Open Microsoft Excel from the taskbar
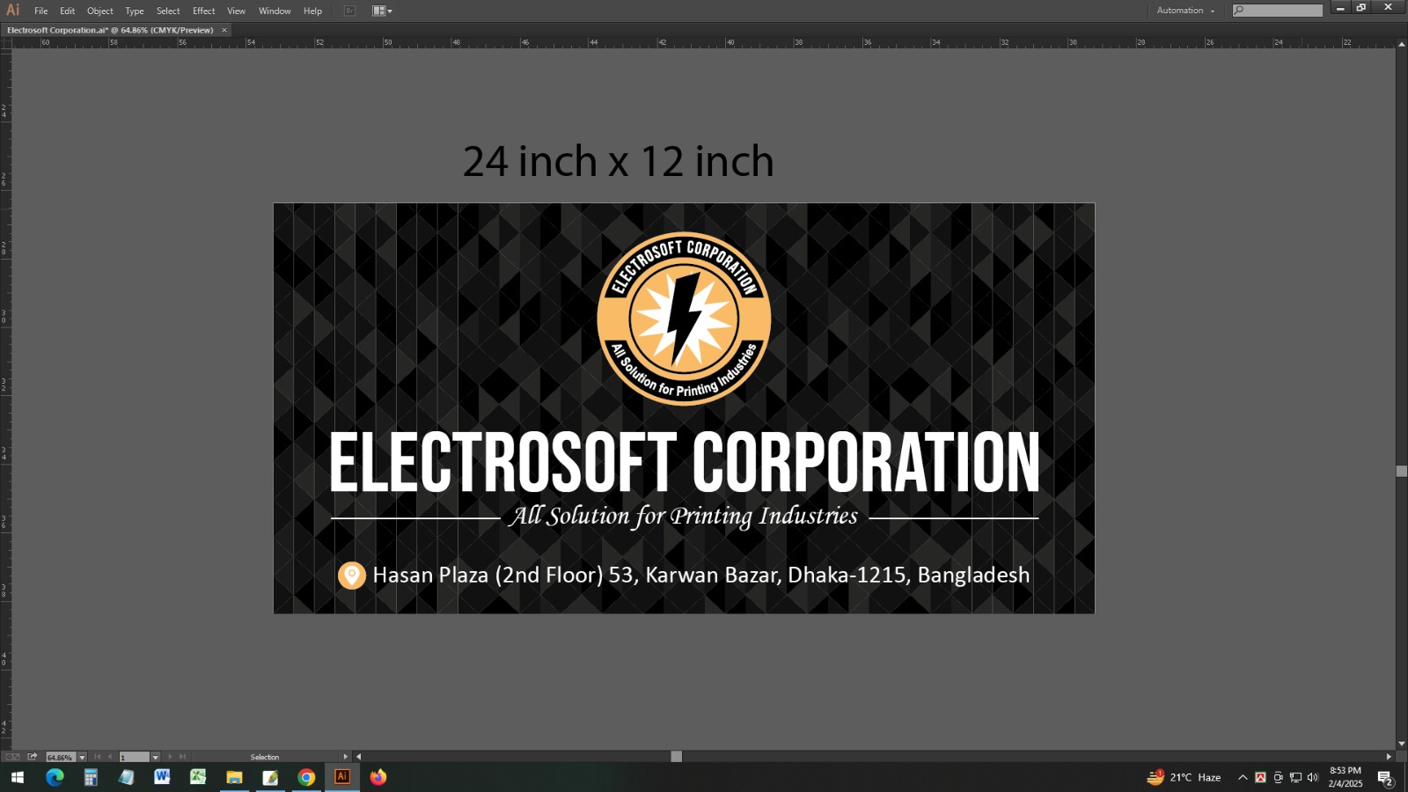Screen dimensions: 1408x792 point(198,777)
